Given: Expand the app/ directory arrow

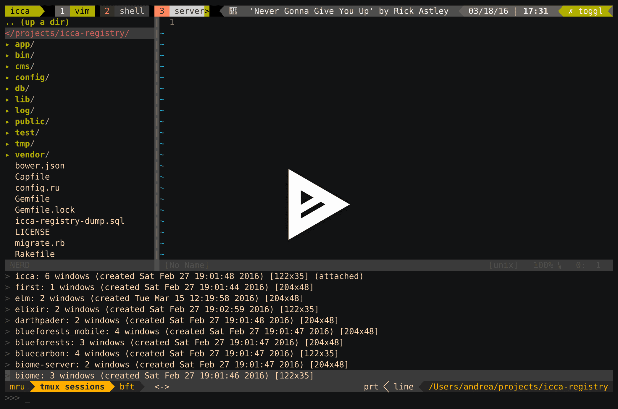Looking at the screenshot, I should tap(7, 44).
